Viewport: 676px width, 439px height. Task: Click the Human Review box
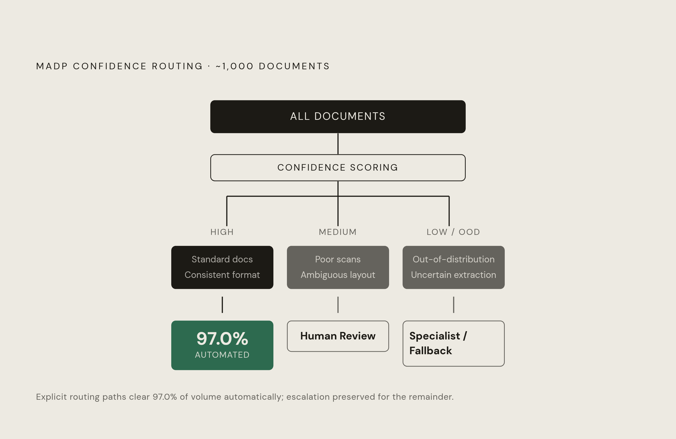[338, 336]
